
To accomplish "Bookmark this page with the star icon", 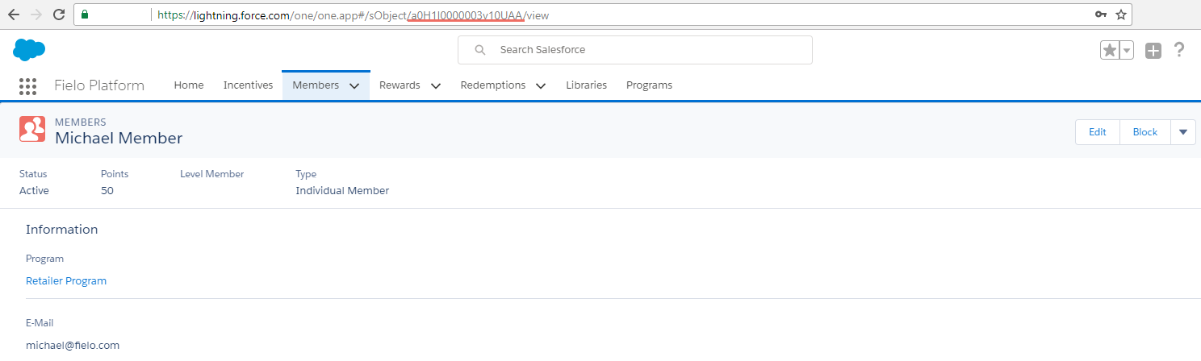I will point(1121,15).
